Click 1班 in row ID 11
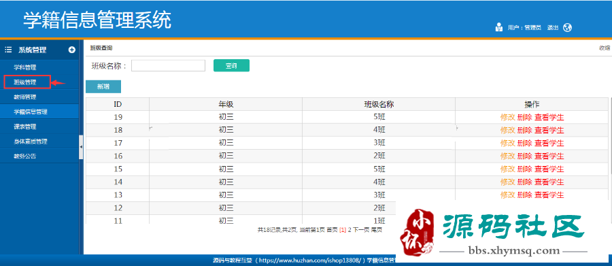 379,220
